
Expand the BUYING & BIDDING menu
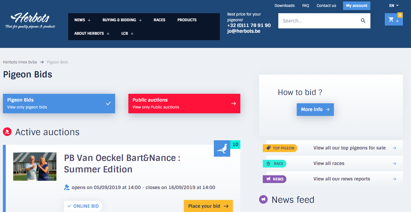point(122,20)
